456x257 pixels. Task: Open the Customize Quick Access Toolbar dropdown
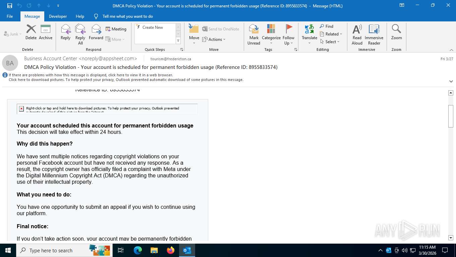click(58, 6)
